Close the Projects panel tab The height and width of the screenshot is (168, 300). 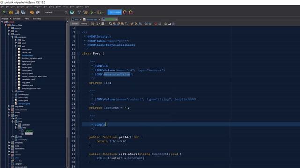(10, 19)
